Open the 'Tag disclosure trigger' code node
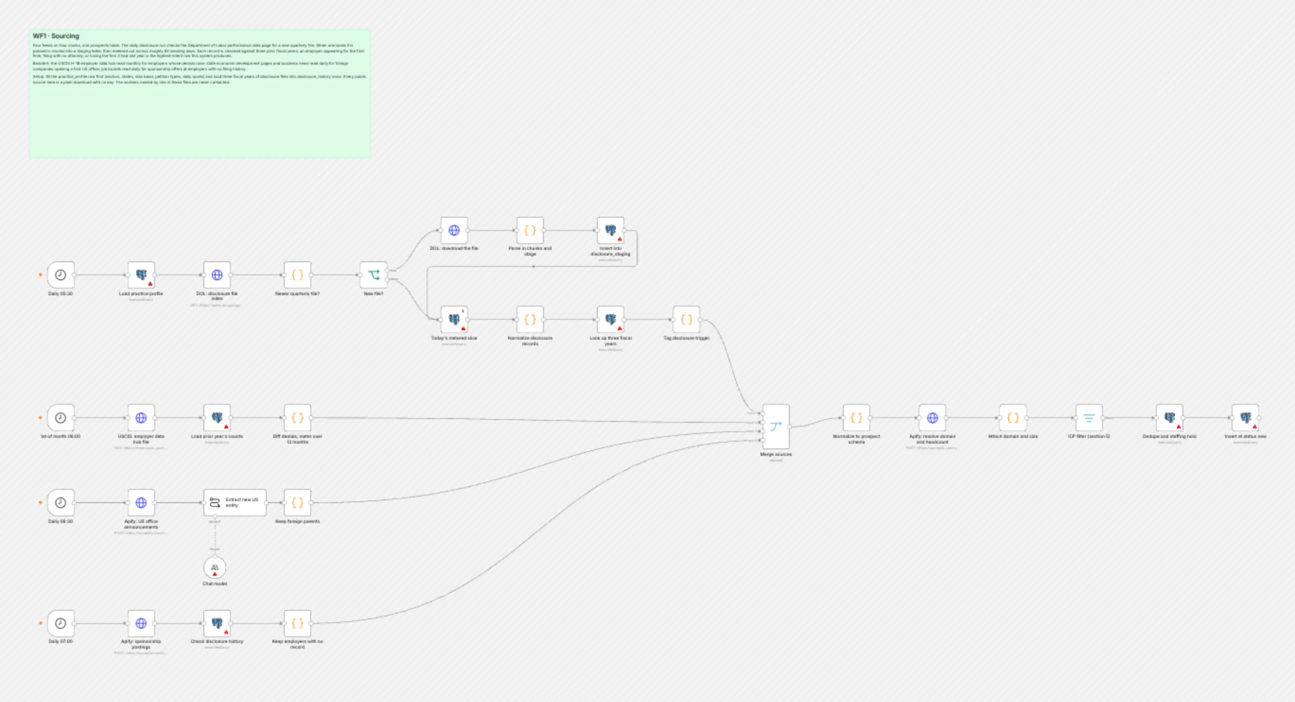This screenshot has height=702, width=1295. (x=686, y=319)
